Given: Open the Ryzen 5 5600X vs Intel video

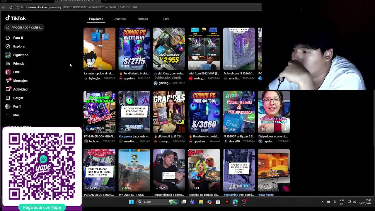Looking at the screenshot, I should [239, 112].
